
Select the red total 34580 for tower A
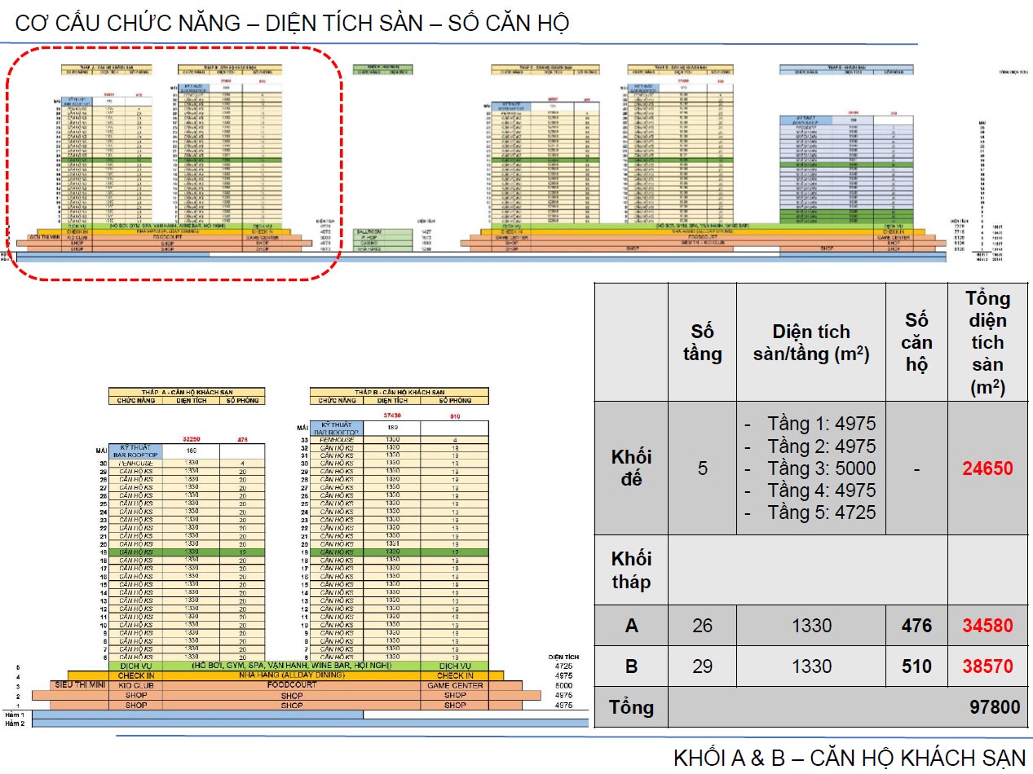987,626
